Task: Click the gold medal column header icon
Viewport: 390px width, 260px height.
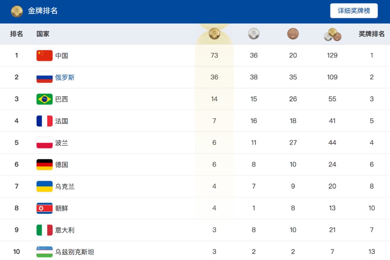Action: tap(214, 34)
